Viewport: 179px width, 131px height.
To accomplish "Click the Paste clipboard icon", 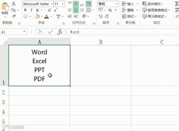I will pos(5,6).
